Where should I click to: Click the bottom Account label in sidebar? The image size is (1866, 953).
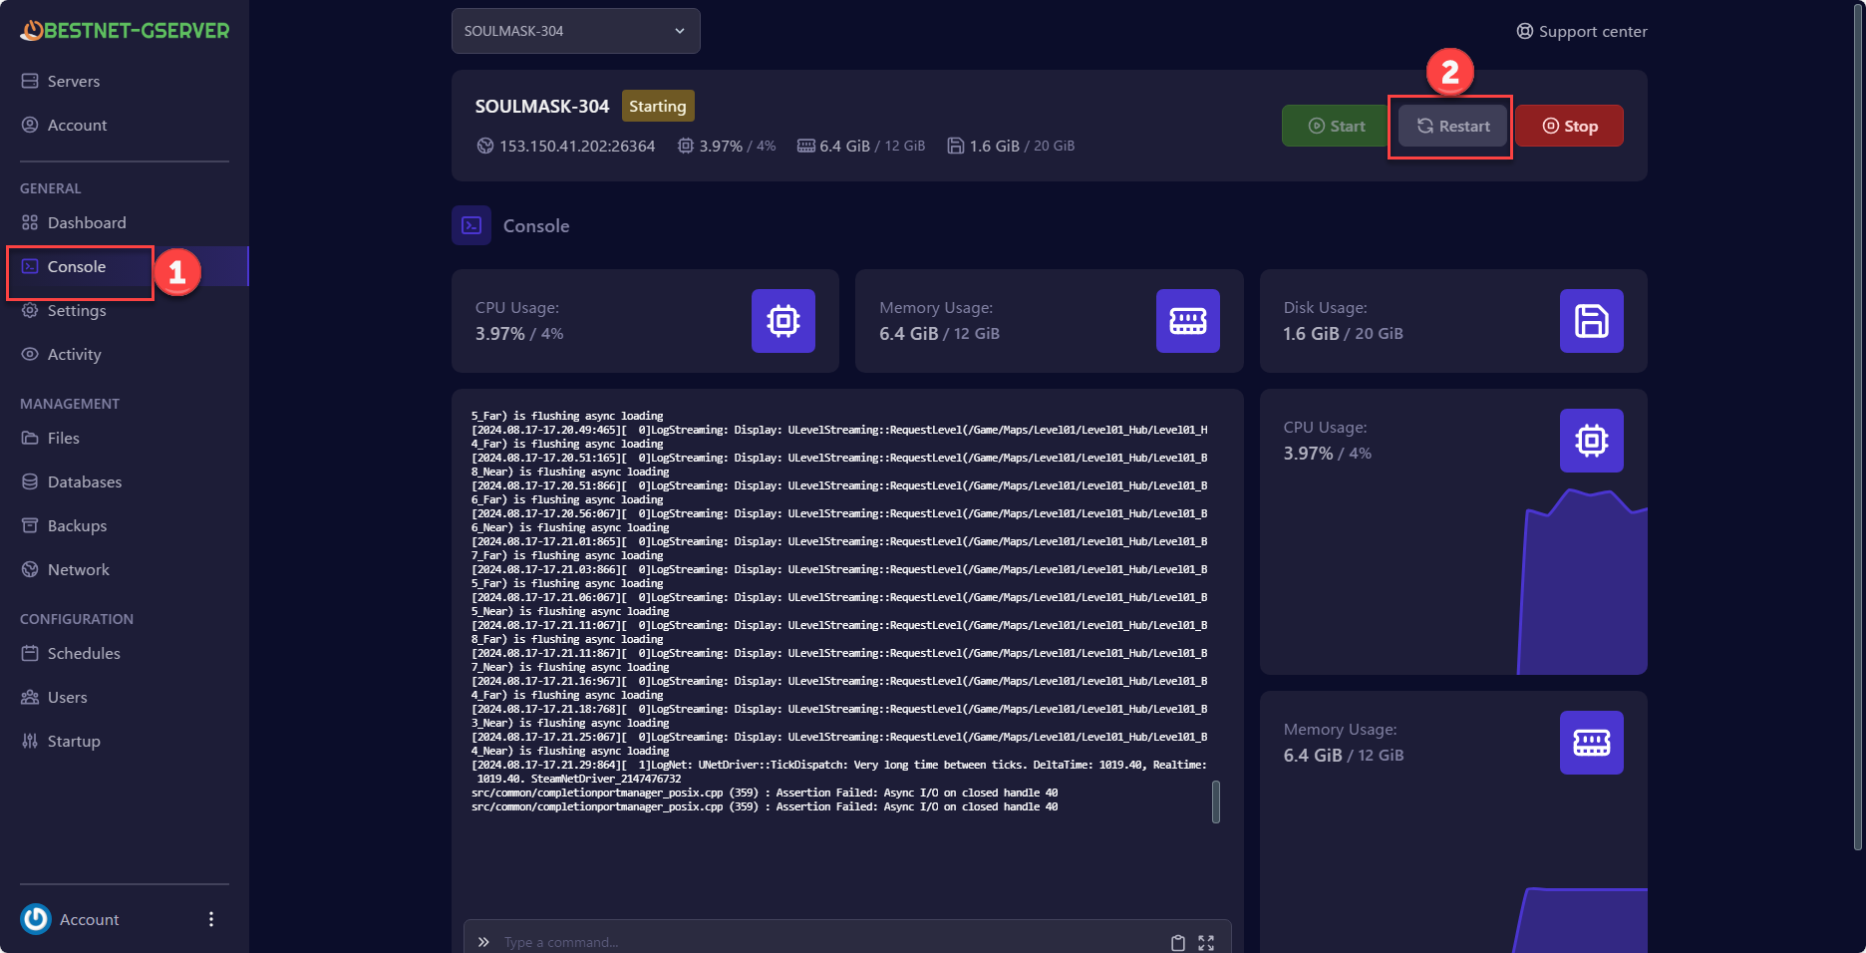[89, 919]
